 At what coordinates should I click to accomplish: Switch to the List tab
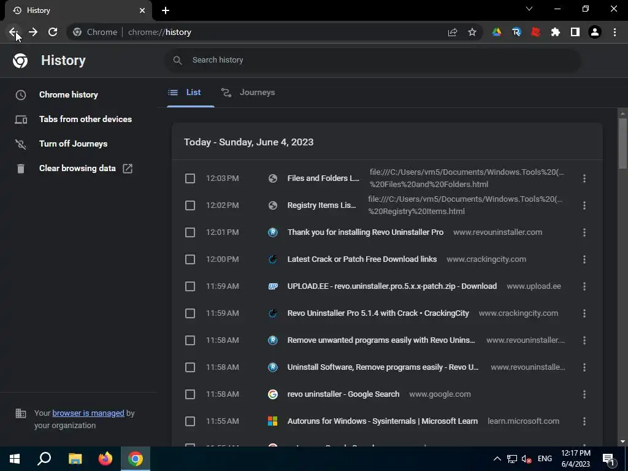(190, 93)
